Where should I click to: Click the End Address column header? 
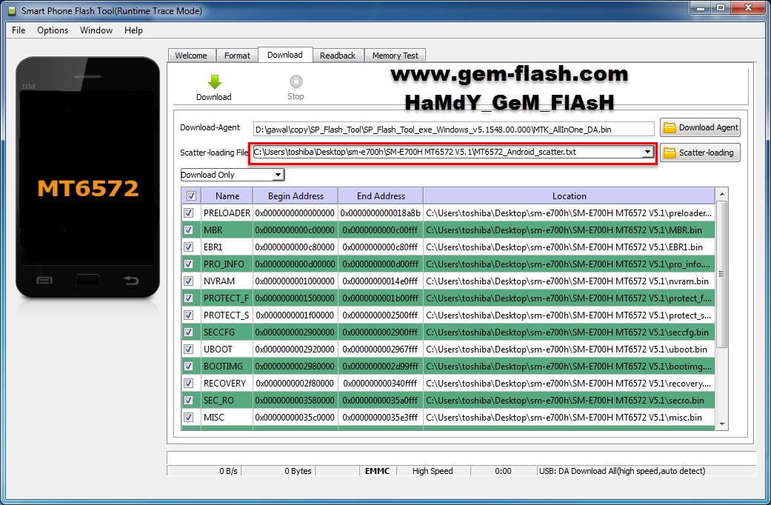pos(381,196)
